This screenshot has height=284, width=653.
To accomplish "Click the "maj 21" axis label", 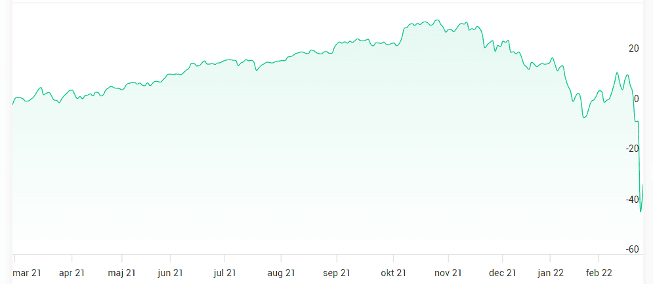I will coord(121,273).
